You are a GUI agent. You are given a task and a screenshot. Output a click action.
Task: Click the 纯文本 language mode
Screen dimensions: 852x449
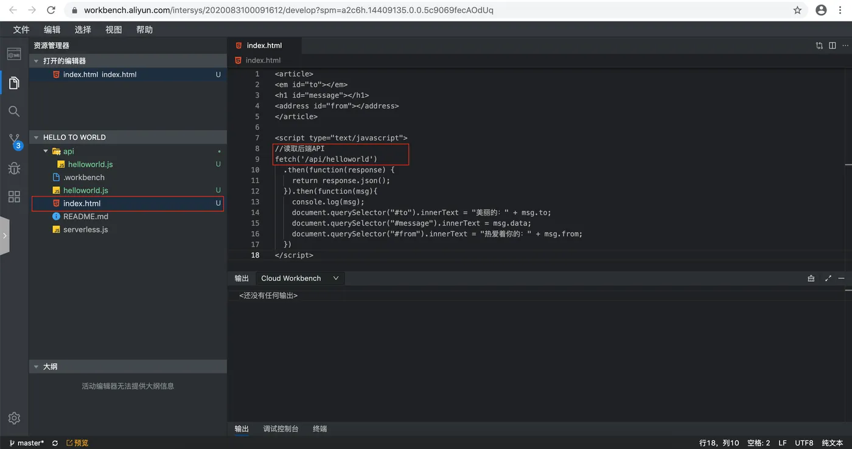[832, 443]
